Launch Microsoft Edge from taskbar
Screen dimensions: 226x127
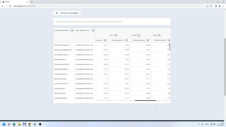pos(14,124)
